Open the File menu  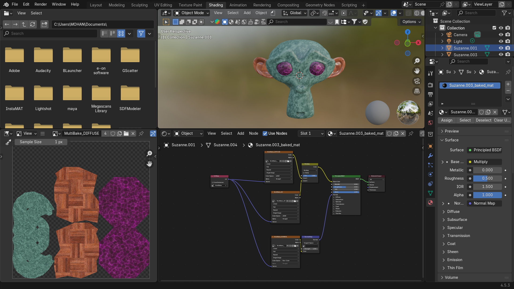point(15,4)
